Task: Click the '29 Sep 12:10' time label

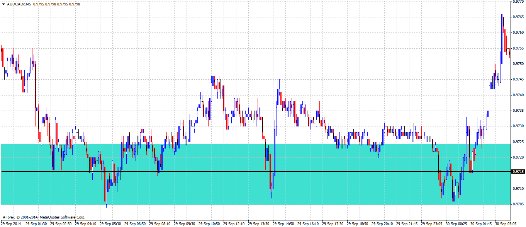Action: point(234,224)
